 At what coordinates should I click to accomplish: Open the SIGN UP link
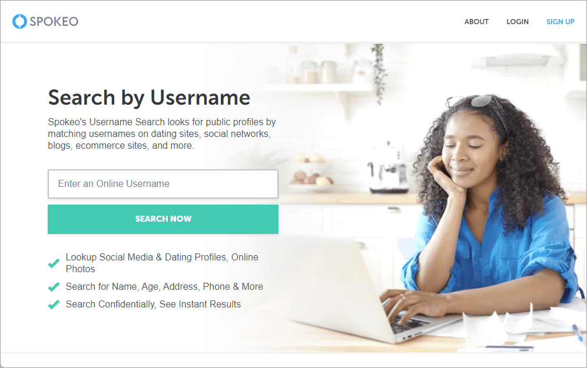click(x=560, y=22)
